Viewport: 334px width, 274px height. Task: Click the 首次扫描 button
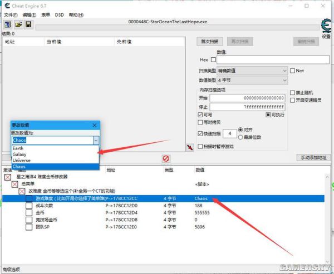click(x=210, y=42)
